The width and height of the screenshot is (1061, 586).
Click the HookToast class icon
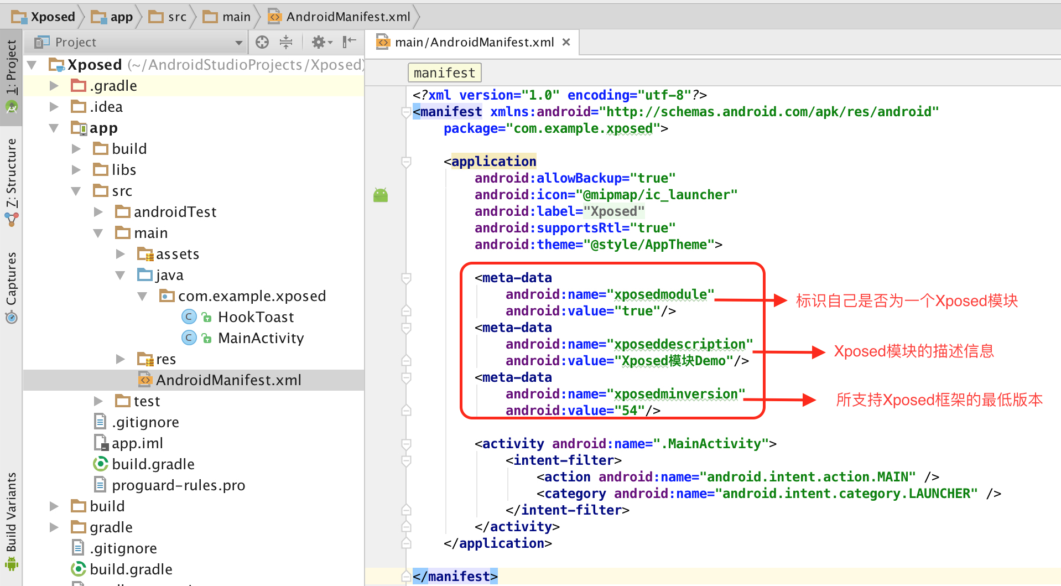point(189,317)
